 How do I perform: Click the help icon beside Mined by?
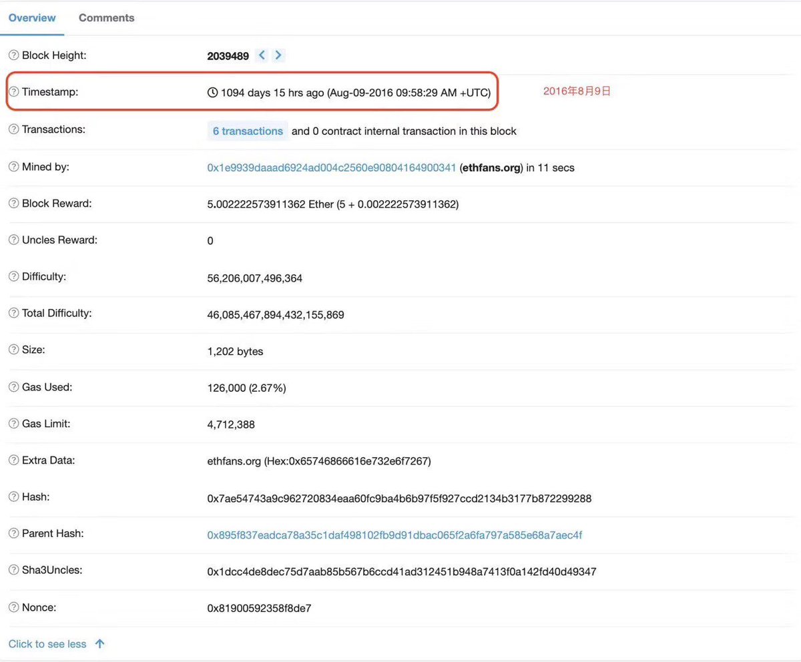point(13,166)
